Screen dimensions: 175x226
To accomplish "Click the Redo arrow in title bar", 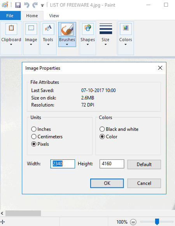I will pyautogui.click(x=35, y=5).
